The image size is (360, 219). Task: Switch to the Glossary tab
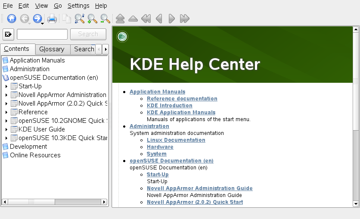pos(52,49)
